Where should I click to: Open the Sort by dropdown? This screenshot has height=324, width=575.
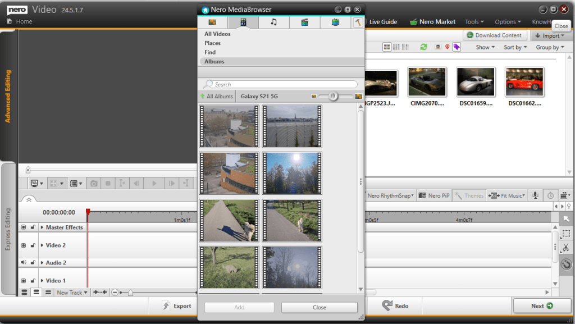coord(515,47)
